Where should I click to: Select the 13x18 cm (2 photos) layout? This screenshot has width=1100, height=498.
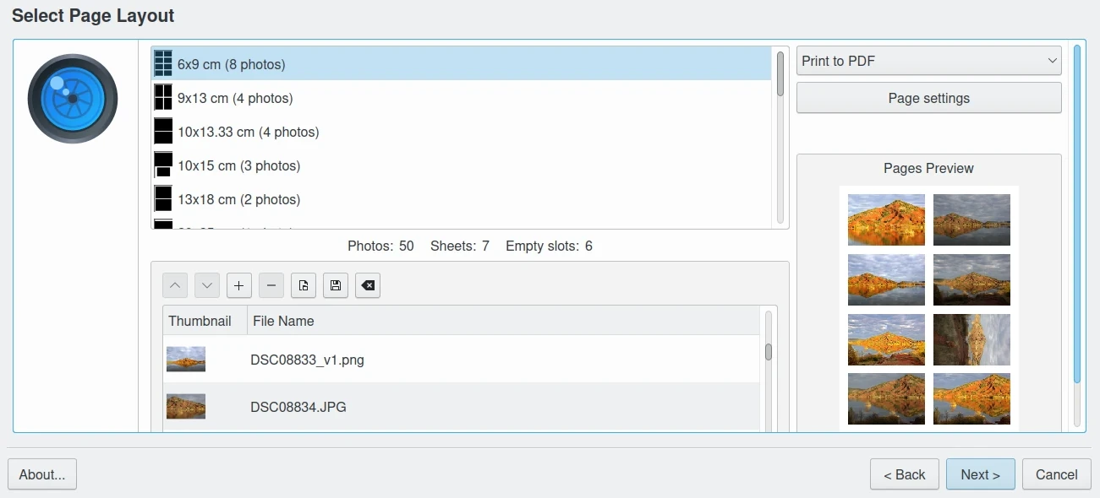(x=238, y=199)
